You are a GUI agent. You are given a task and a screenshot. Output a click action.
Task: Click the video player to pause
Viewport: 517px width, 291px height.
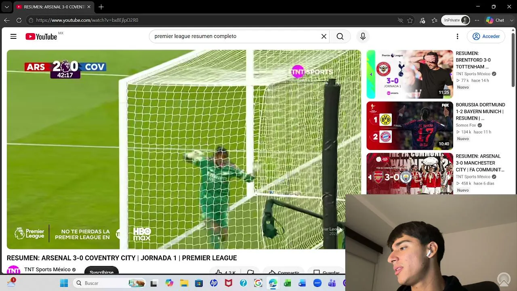(184, 150)
